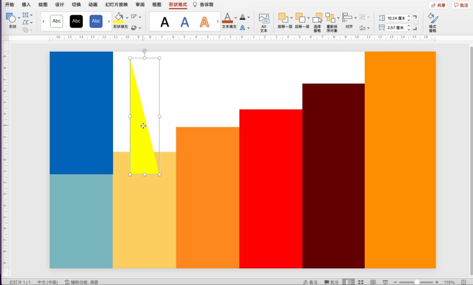Viewport: 473px width, 285px height.
Task: Click the shape effects icon
Action: [134, 28]
